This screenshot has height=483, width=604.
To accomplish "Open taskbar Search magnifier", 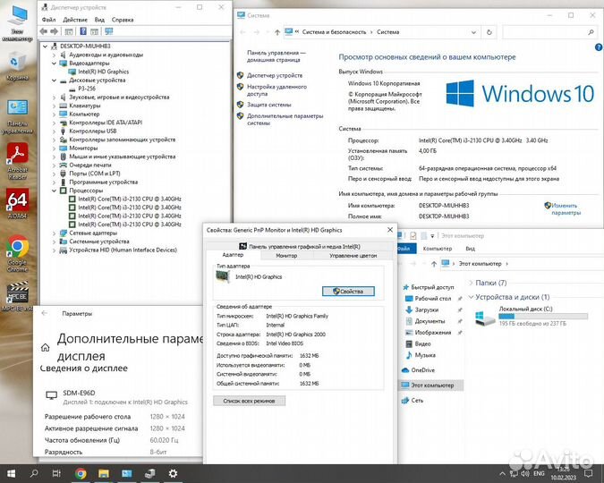I will pos(34,473).
